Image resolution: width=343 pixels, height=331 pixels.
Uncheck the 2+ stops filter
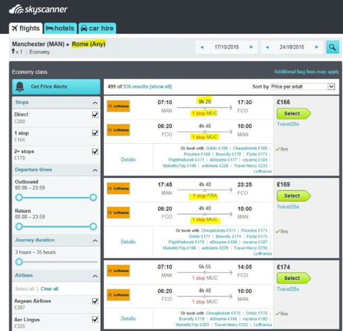pos(95,151)
